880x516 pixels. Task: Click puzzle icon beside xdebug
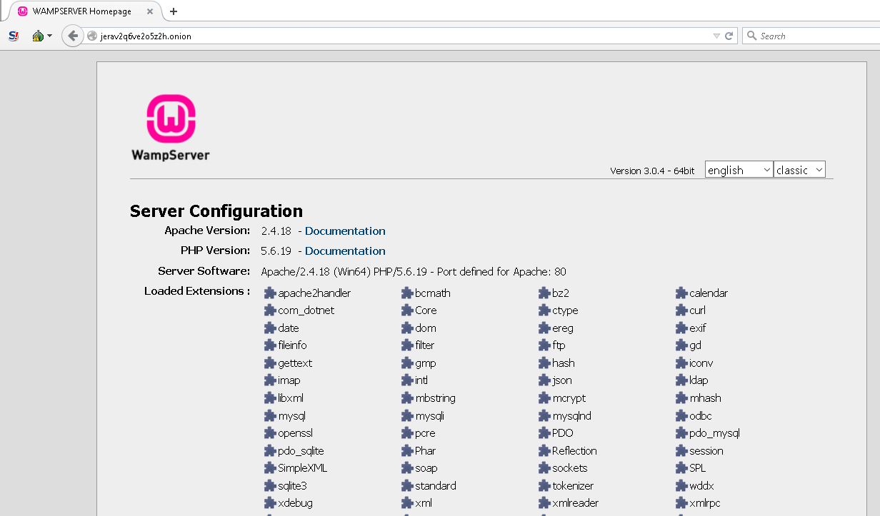click(x=270, y=503)
